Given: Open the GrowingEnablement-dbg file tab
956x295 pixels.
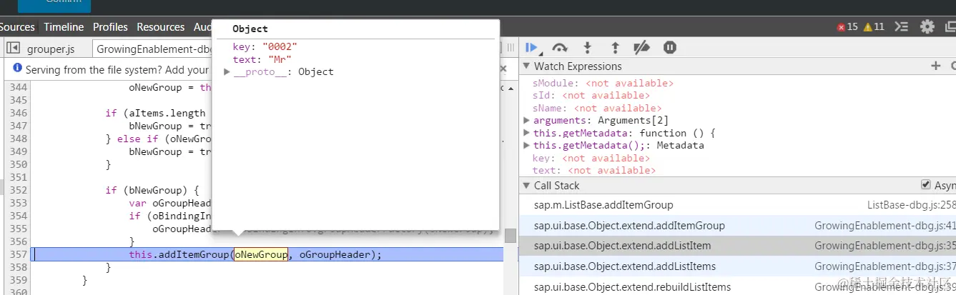Looking at the screenshot, I should (x=153, y=49).
